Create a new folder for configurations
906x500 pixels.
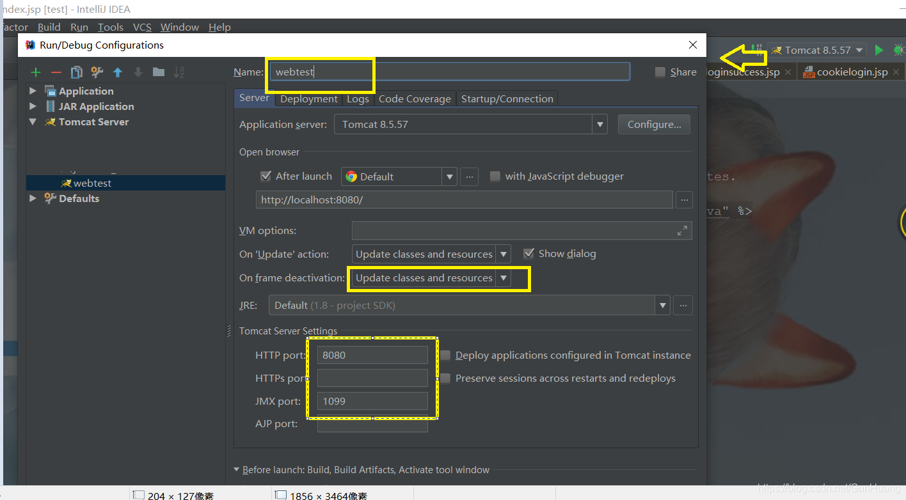[159, 72]
